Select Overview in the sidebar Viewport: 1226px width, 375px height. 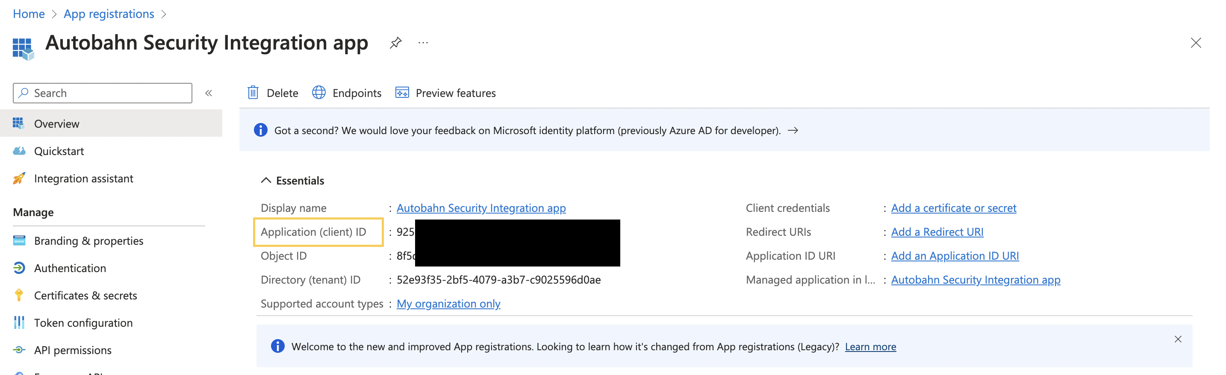pyautogui.click(x=111, y=123)
